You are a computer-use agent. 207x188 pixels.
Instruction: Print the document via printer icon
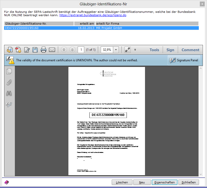pyautogui.click(x=44, y=50)
